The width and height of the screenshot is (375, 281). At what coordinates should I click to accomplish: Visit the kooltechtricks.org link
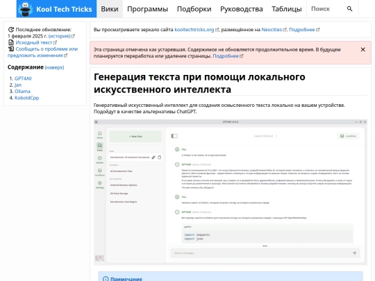click(197, 30)
